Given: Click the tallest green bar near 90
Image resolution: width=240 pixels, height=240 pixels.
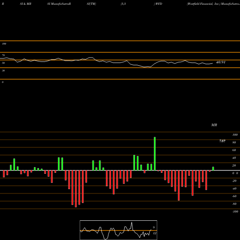Looking at the screenshot, I should pos(155,154).
